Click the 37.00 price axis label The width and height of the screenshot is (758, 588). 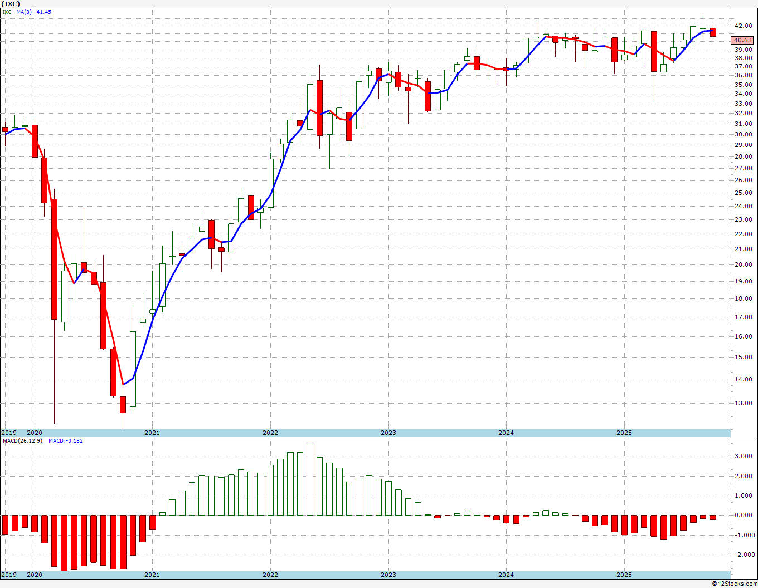[744, 66]
